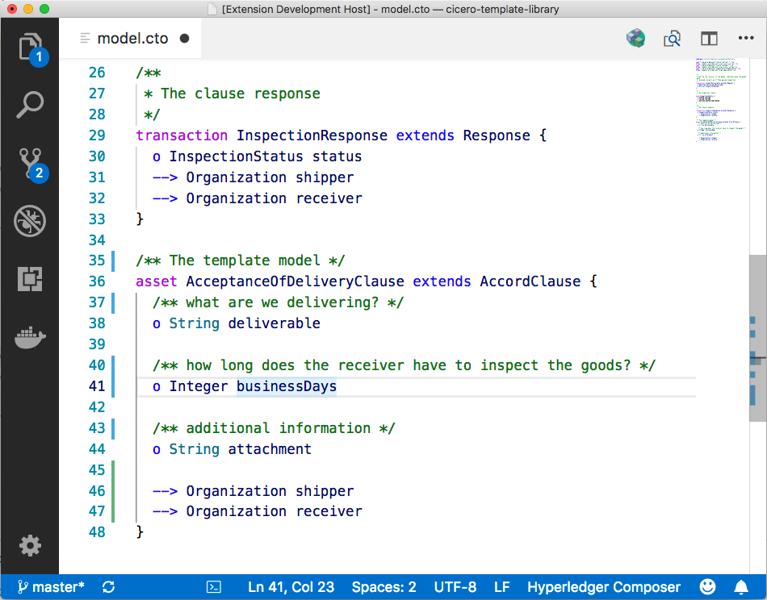Screen dimensions: 767x600
Task: Open the More Actions ellipsis menu
Action: pyautogui.click(x=745, y=38)
